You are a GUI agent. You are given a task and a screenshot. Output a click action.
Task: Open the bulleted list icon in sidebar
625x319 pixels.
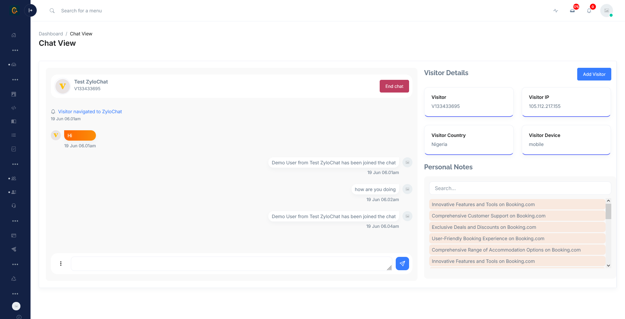click(14, 135)
